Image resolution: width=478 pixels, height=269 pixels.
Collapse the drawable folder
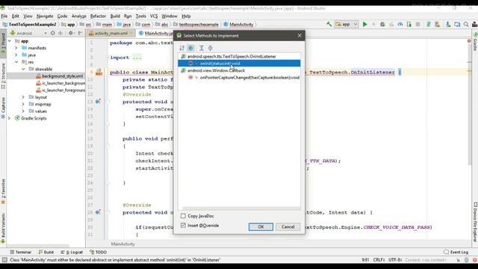tap(23, 69)
